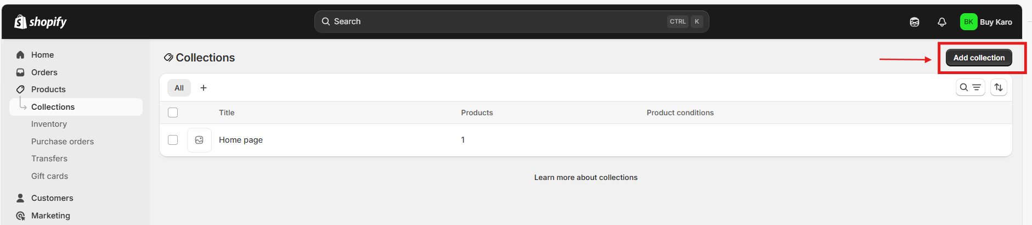The width and height of the screenshot is (1032, 225).
Task: Open Learn more about collections link
Action: [585, 177]
